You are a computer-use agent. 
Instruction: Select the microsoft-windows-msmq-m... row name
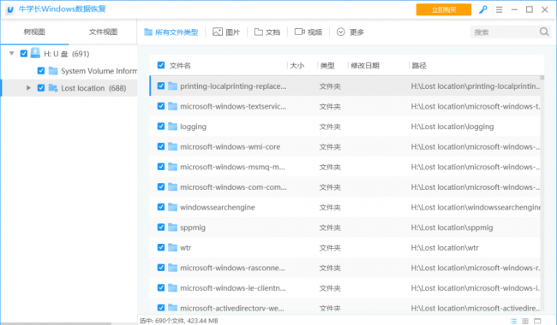coord(232,167)
